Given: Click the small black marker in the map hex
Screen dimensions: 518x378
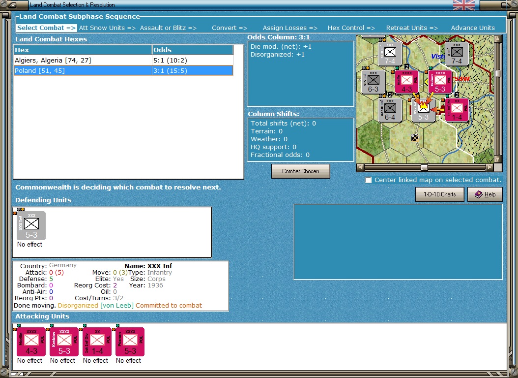Looking at the screenshot, I should pyautogui.click(x=415, y=138).
